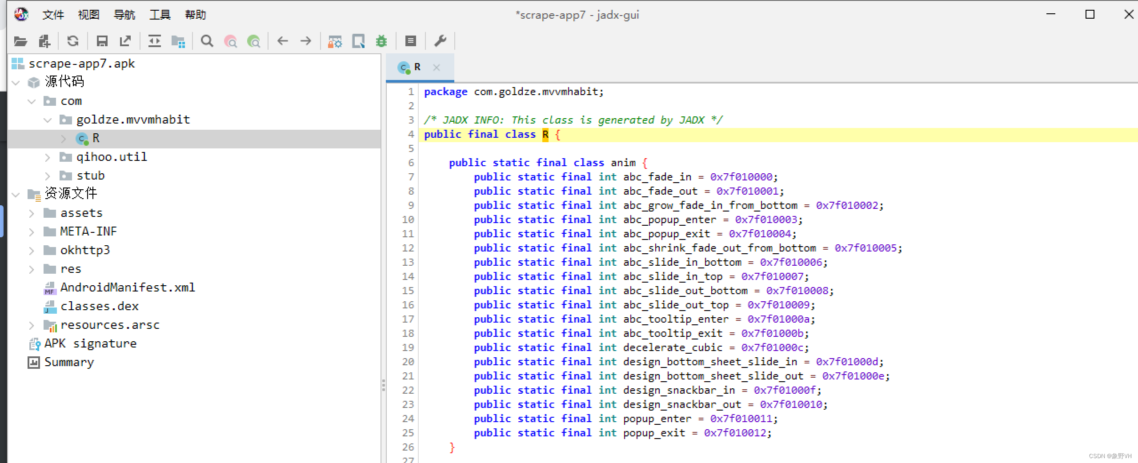Image resolution: width=1138 pixels, height=463 pixels.
Task: Click abc_fade_in in line 7
Action: click(657, 177)
